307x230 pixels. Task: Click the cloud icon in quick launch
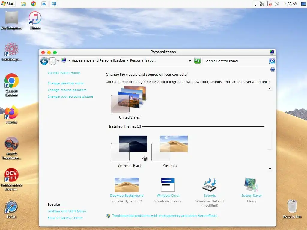coord(44,4)
